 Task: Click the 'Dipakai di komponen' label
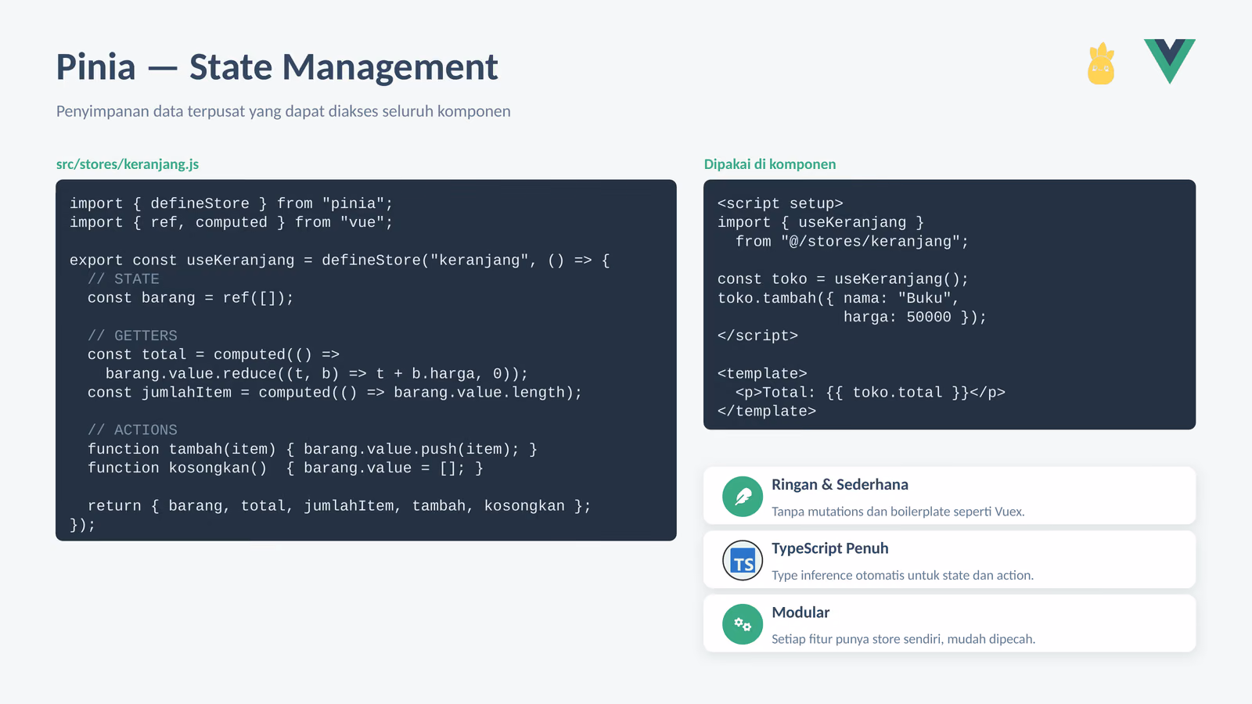tap(770, 164)
